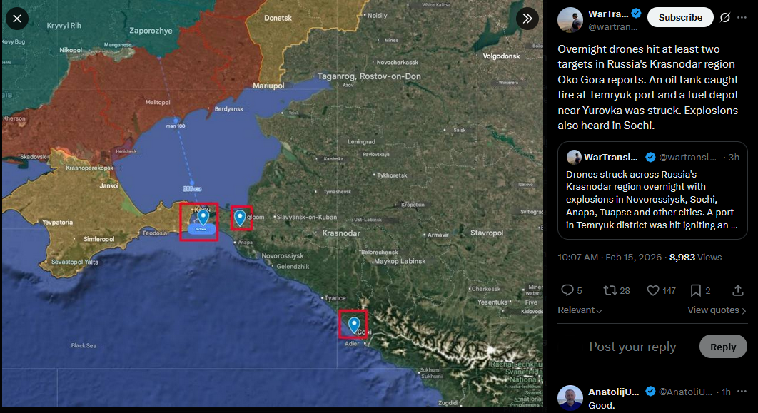The image size is (758, 413).
Task: Click the Zaporozhye label on map
Action: (151, 31)
